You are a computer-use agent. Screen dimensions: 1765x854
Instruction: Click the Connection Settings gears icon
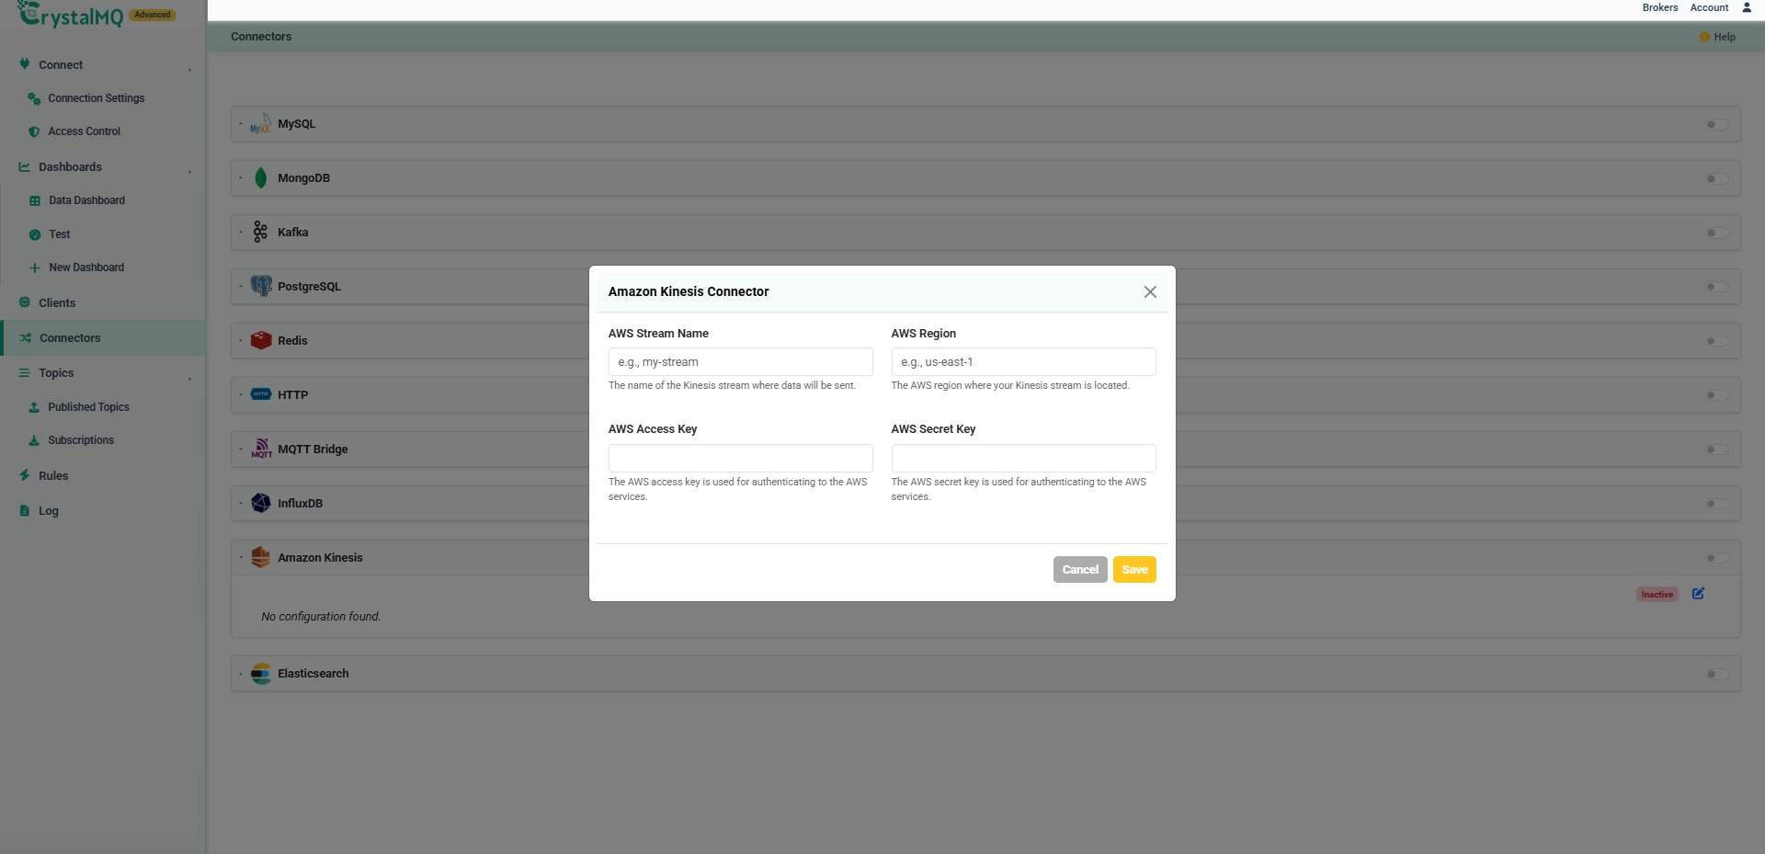point(34,98)
